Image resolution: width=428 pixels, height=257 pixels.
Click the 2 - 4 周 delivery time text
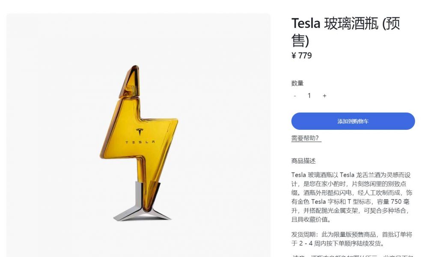310,243
